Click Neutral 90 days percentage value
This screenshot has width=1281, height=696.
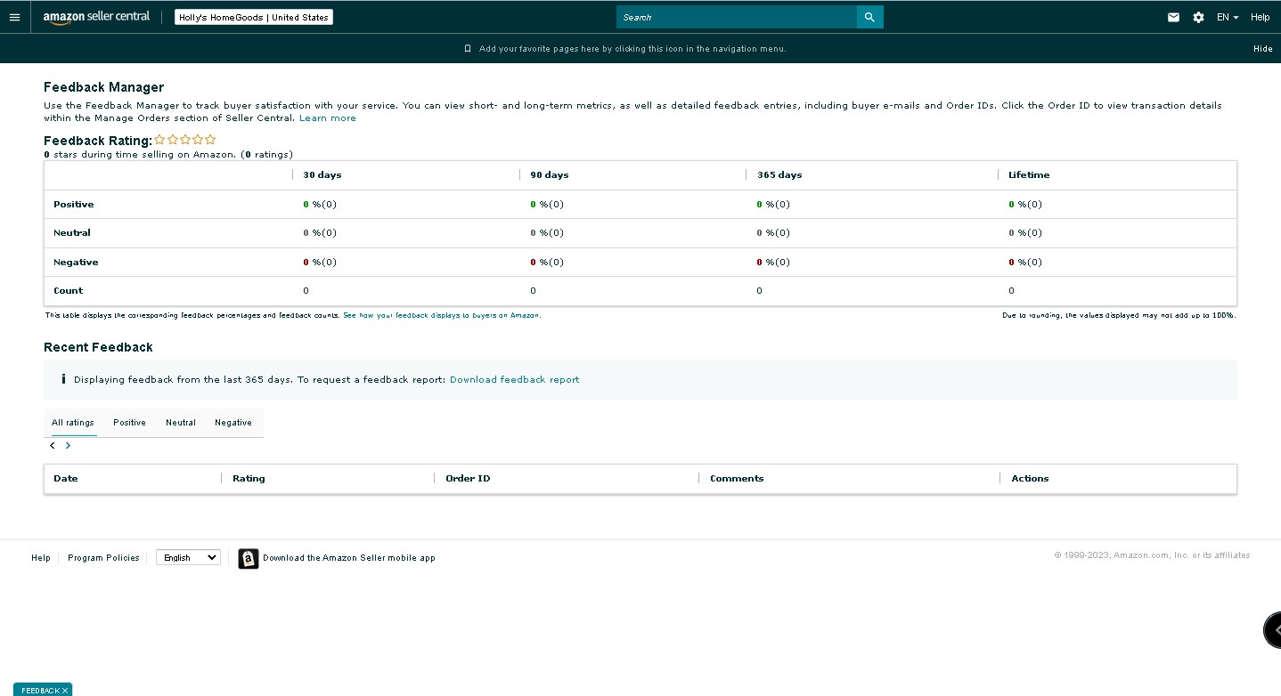click(547, 232)
